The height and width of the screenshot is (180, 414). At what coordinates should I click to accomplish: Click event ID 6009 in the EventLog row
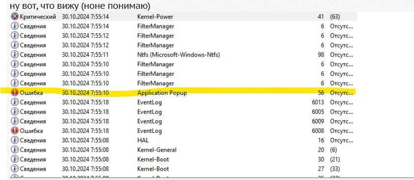tap(318, 121)
